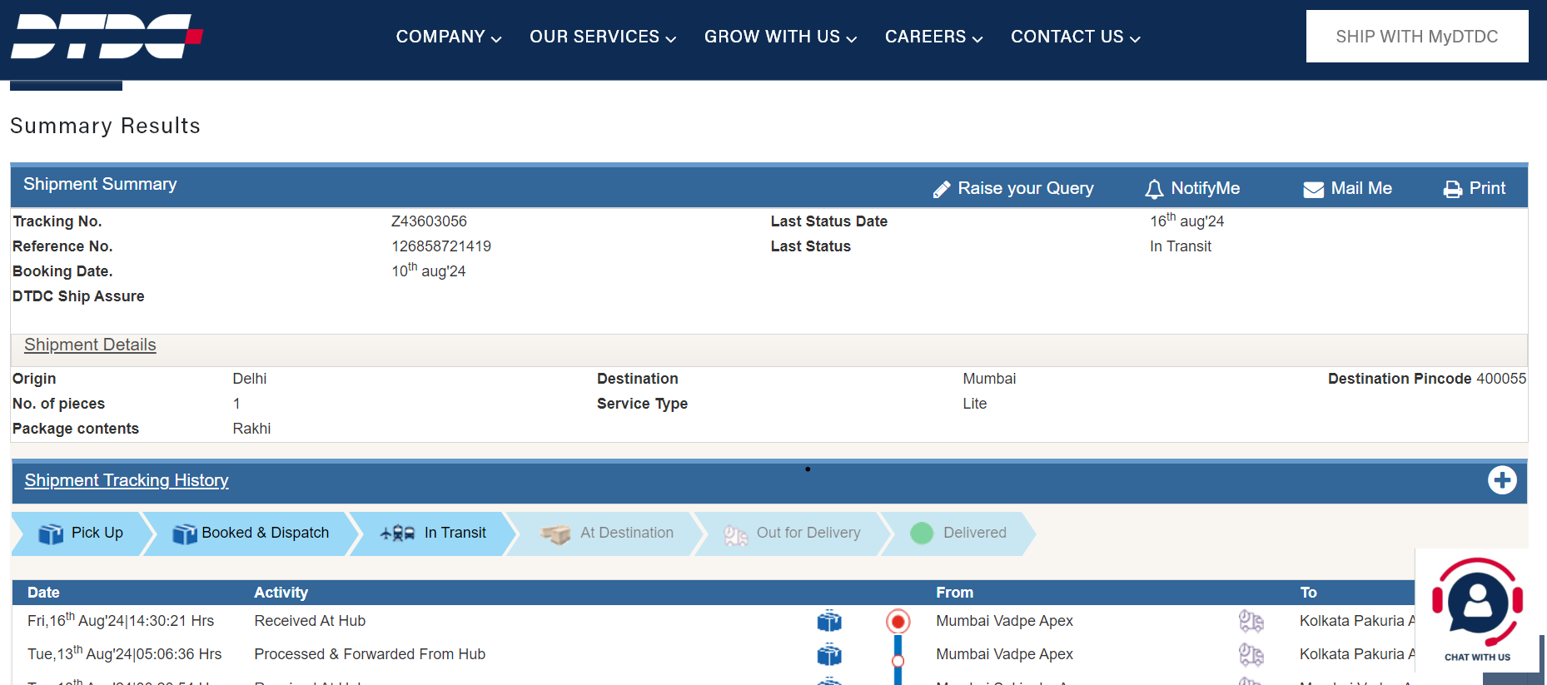This screenshot has height=685, width=1547.
Task: Click the DTDC logo
Action: click(107, 37)
